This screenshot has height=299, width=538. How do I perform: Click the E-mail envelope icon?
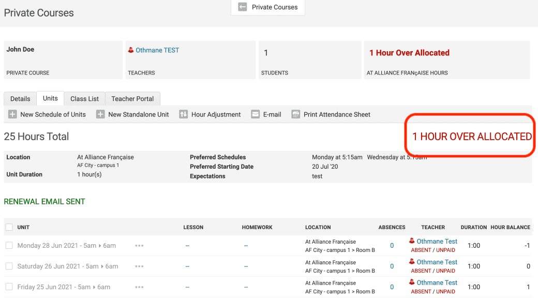pos(255,114)
